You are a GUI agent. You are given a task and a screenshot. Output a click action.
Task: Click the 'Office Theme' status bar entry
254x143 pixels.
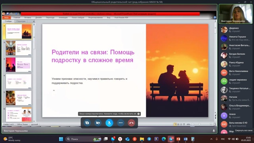[22, 124]
